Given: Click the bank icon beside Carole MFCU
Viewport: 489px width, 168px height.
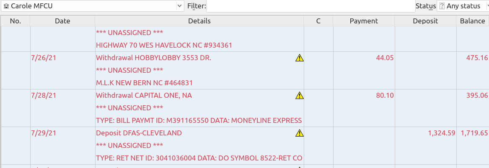Looking at the screenshot, I should coord(5,6).
